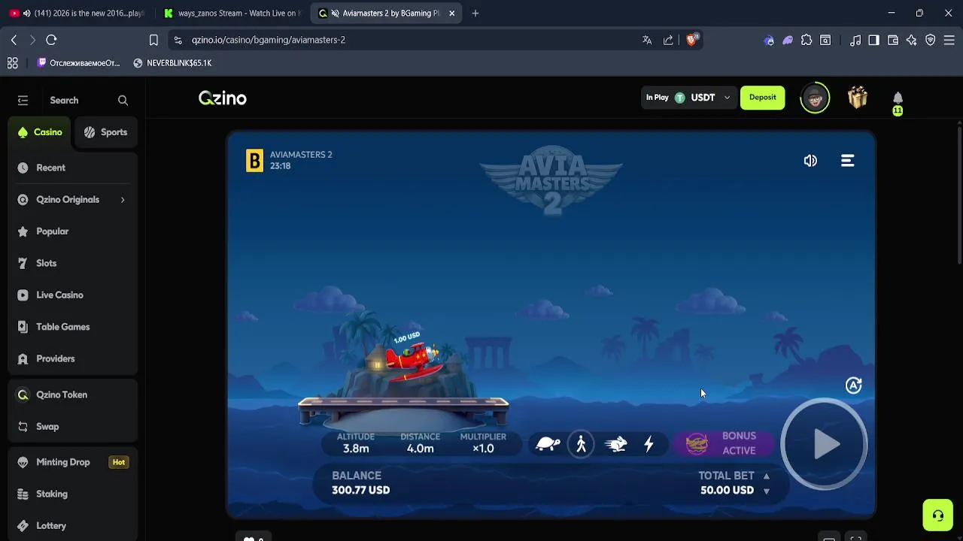
Task: Select the turtle slow speed
Action: [x=548, y=444]
